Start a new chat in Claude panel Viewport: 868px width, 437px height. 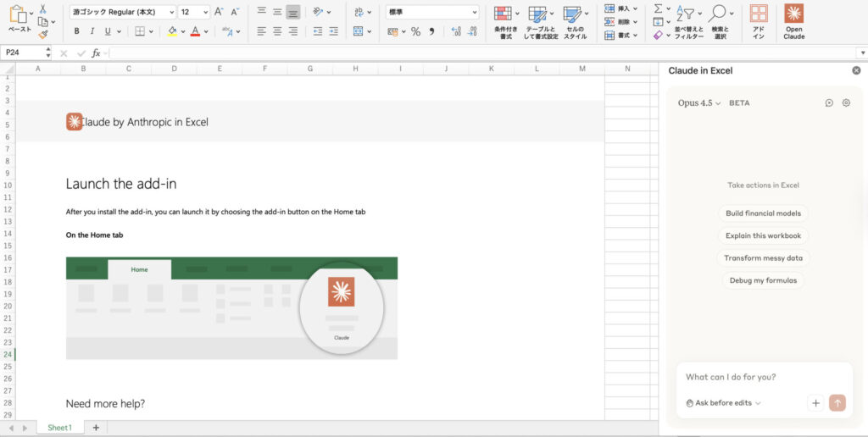pos(829,103)
